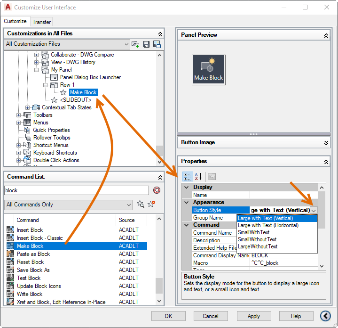Click the Create new command star icon

[151, 204]
